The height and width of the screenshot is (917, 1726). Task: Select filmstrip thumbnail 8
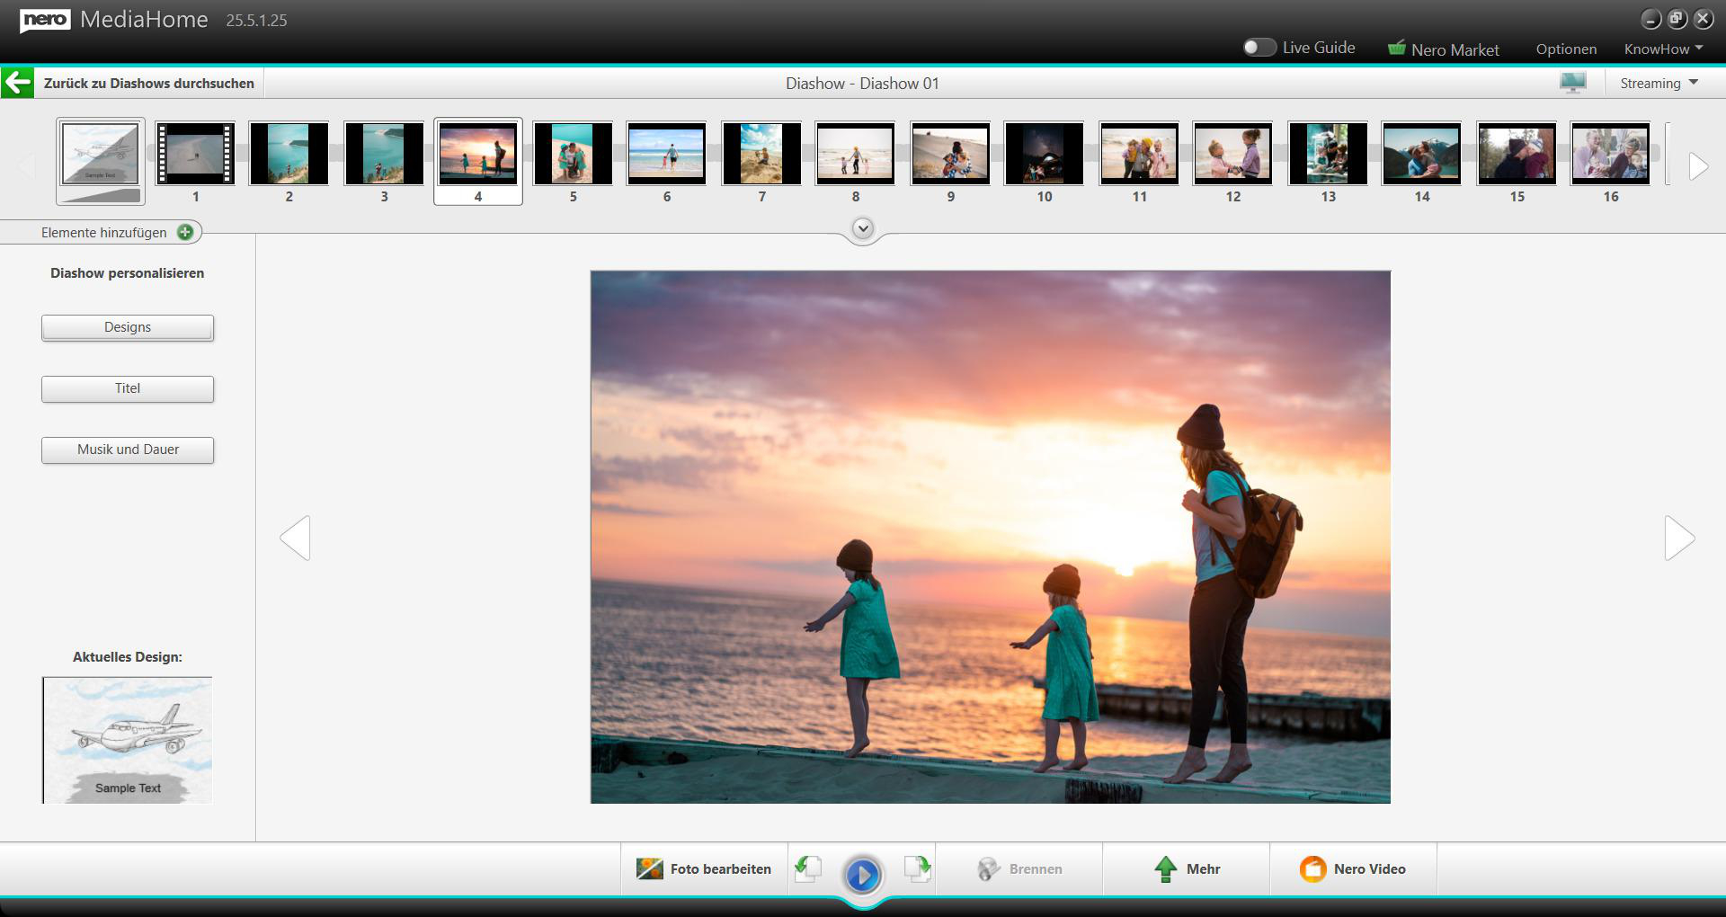click(855, 154)
